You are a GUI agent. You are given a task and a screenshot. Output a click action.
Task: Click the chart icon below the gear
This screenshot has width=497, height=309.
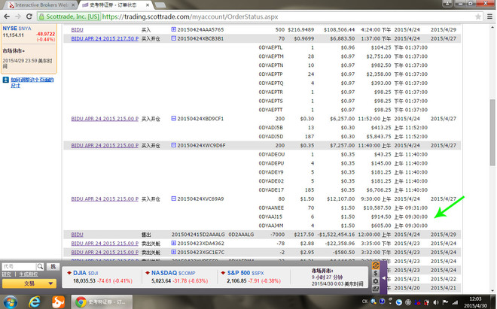coord(375,289)
